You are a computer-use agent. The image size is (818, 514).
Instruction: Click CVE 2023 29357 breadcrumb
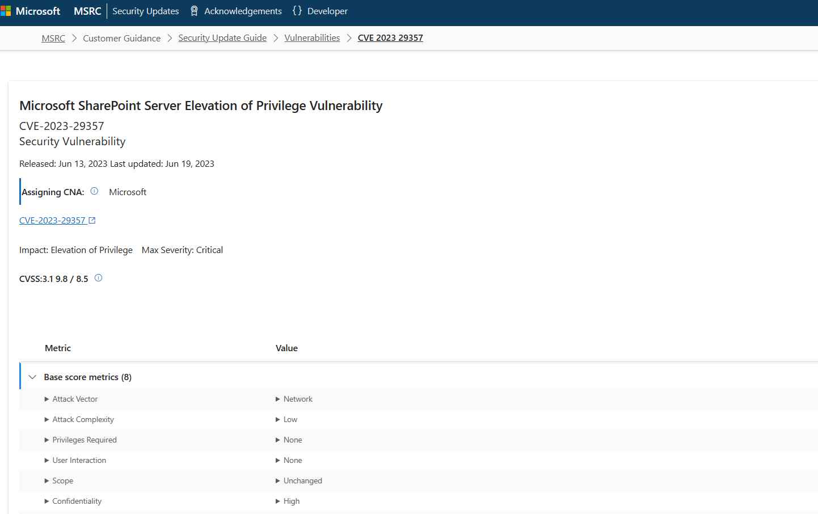pos(390,38)
